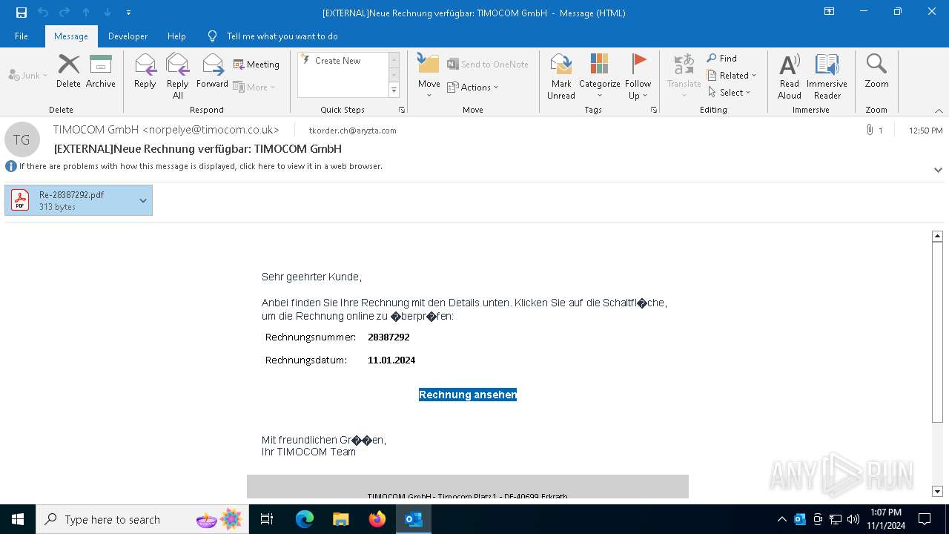
Task: Switch to the Message tab
Action: (71, 36)
